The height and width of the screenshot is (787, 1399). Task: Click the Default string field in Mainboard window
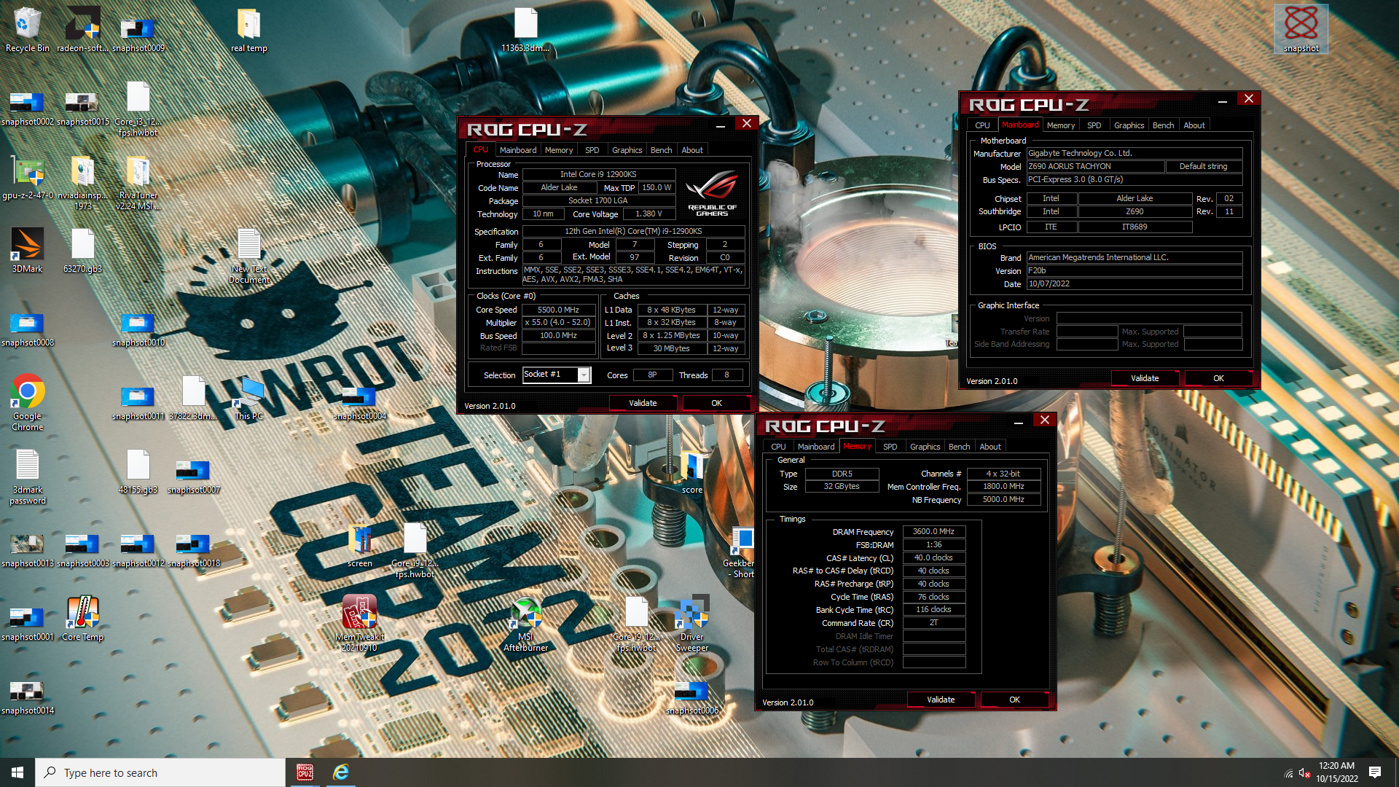pyautogui.click(x=1204, y=166)
